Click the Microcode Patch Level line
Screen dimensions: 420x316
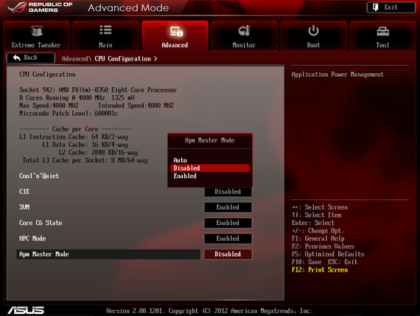pos(69,113)
